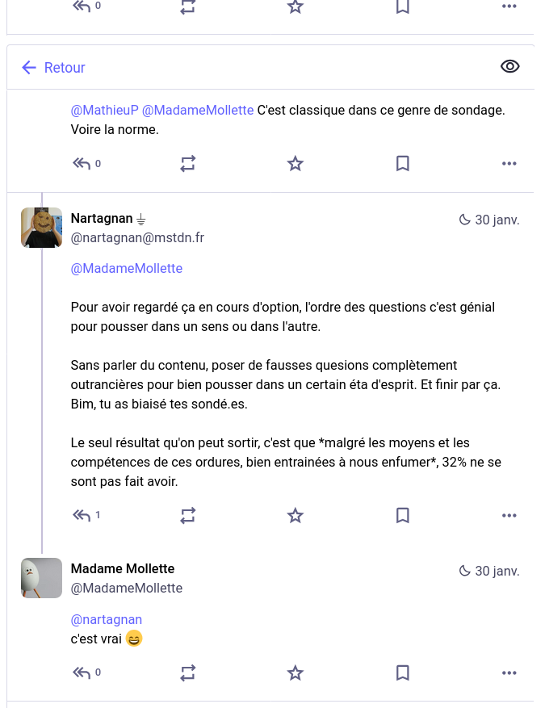Screen dimensions: 545x708
Task: Boost Madame Mollette's "c'est vrai" post
Action: [x=188, y=672]
